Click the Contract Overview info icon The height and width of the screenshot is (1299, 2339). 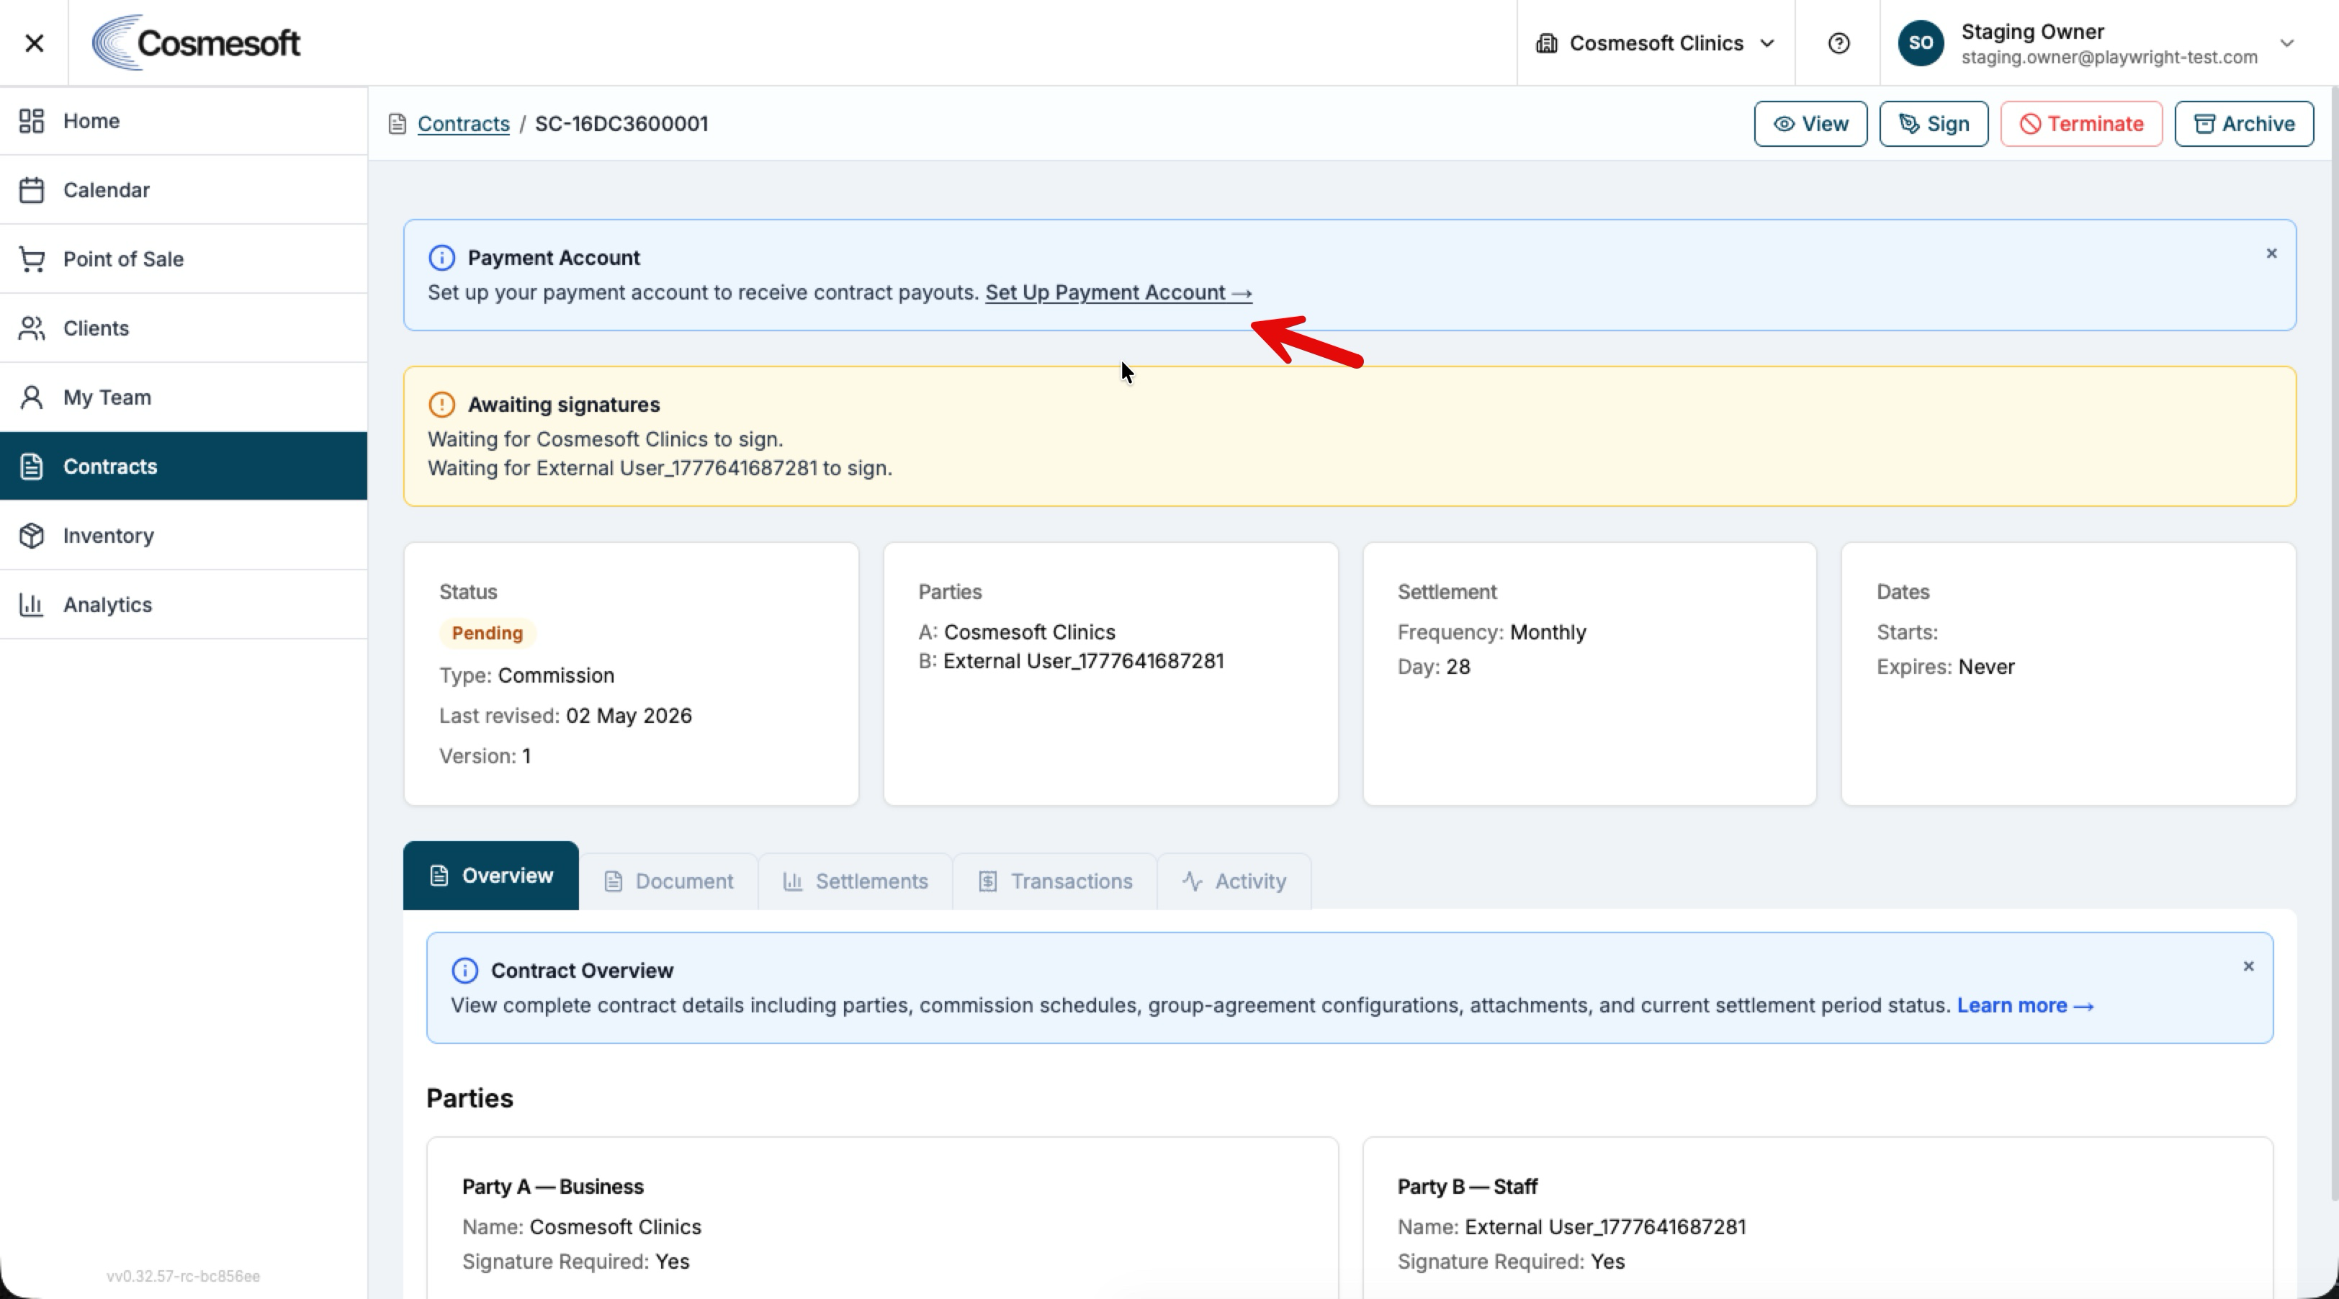click(x=465, y=971)
